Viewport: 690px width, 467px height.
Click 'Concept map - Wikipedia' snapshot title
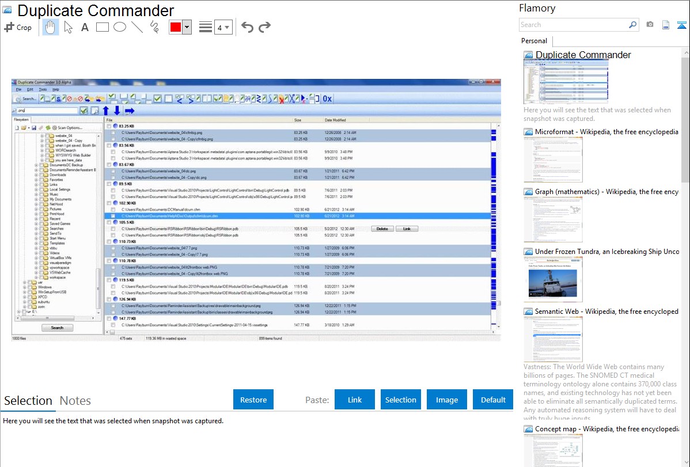click(607, 428)
